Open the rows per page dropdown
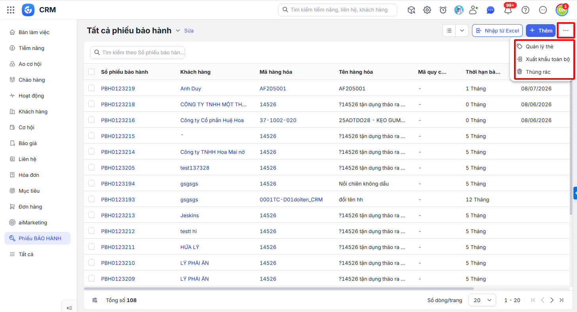 pos(482,300)
